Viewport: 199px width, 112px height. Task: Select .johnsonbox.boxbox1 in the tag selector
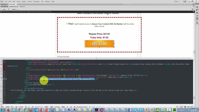pos(82,107)
